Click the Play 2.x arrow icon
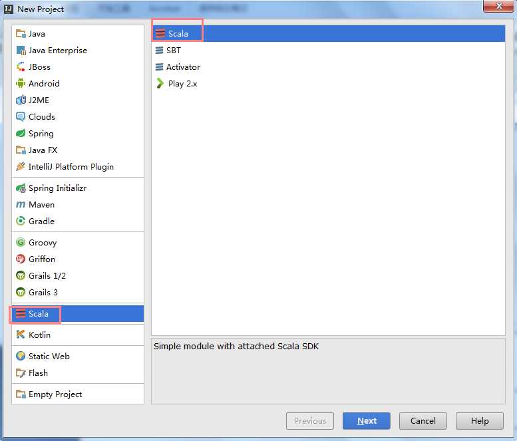This screenshot has width=517, height=441. click(160, 83)
